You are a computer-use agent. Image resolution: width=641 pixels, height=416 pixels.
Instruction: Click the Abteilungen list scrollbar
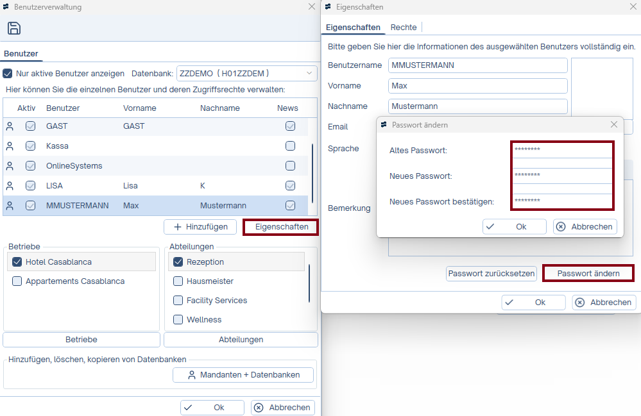[x=309, y=283]
